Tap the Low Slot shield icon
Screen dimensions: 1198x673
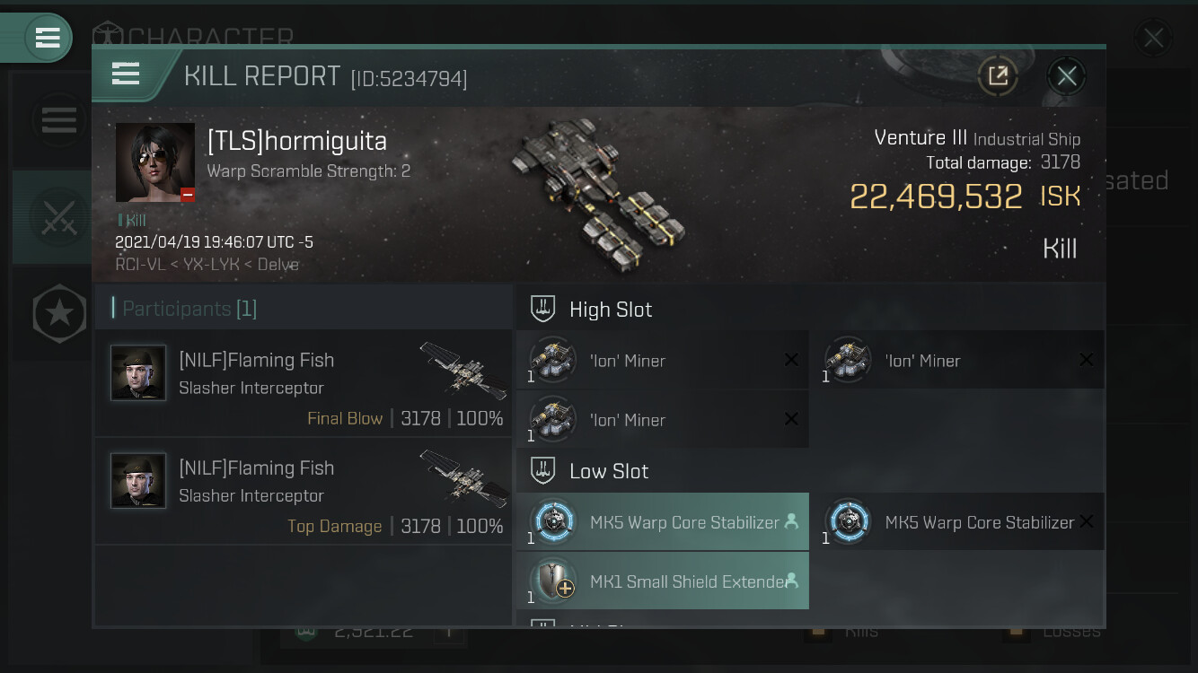[x=542, y=470]
